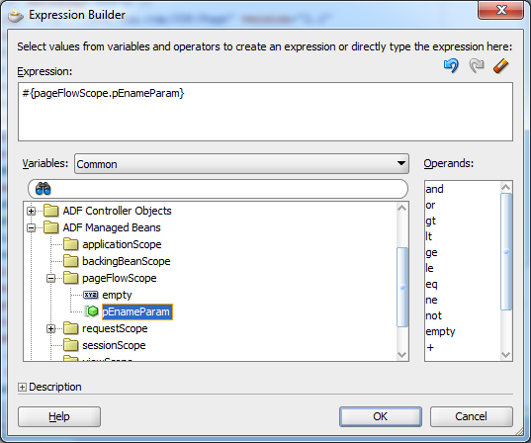Click inside the Expression text area
This screenshot has width=531, height=443.
pyautogui.click(x=265, y=112)
